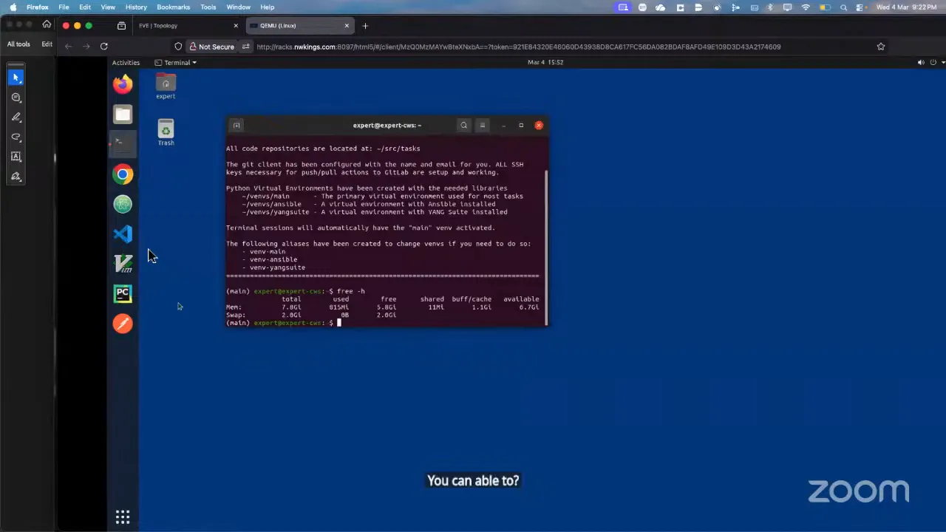Launch Visual Studio Code from the dock
This screenshot has width=946, height=532.
point(123,234)
